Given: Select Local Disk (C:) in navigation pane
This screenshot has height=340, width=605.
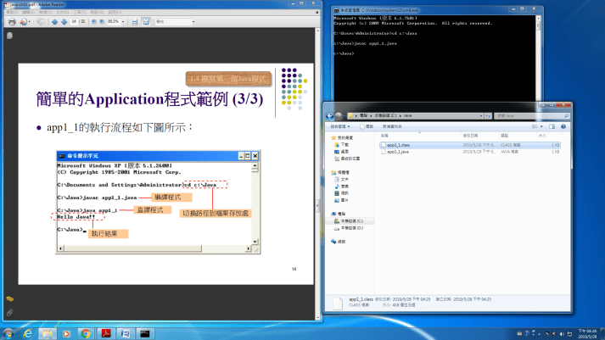Looking at the screenshot, I should pyautogui.click(x=351, y=220).
